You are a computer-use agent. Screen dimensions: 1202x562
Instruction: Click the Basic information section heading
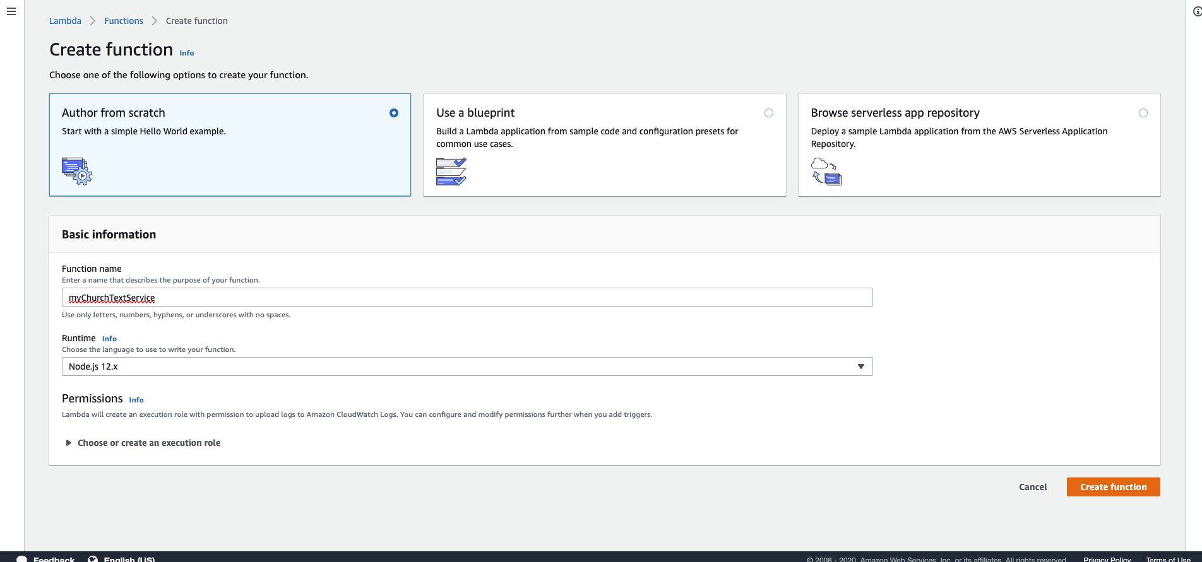[x=109, y=235]
